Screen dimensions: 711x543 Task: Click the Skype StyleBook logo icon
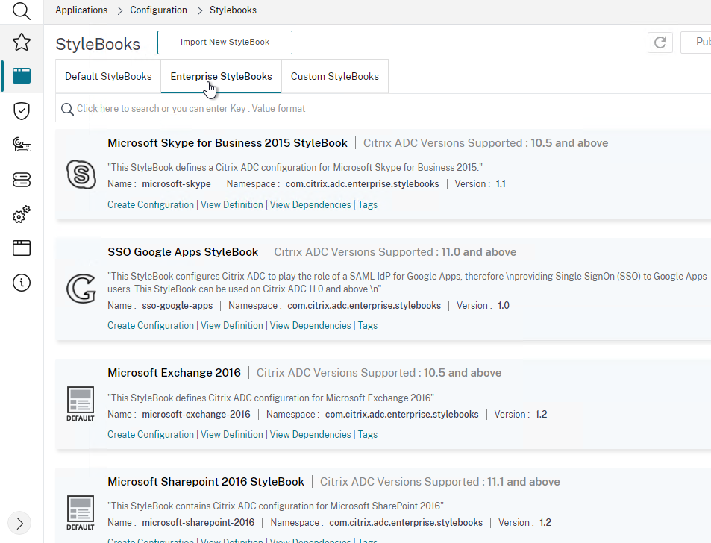click(81, 175)
